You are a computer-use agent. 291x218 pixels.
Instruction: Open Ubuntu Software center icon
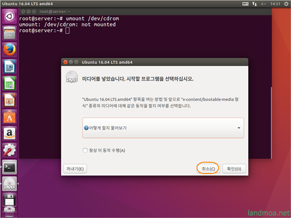[x=10, y=117]
